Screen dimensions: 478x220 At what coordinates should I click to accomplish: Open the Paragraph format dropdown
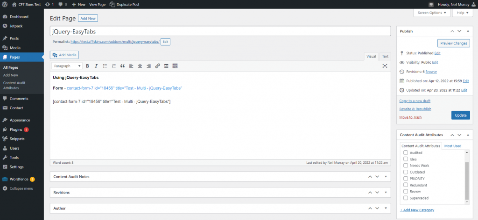[67, 66]
